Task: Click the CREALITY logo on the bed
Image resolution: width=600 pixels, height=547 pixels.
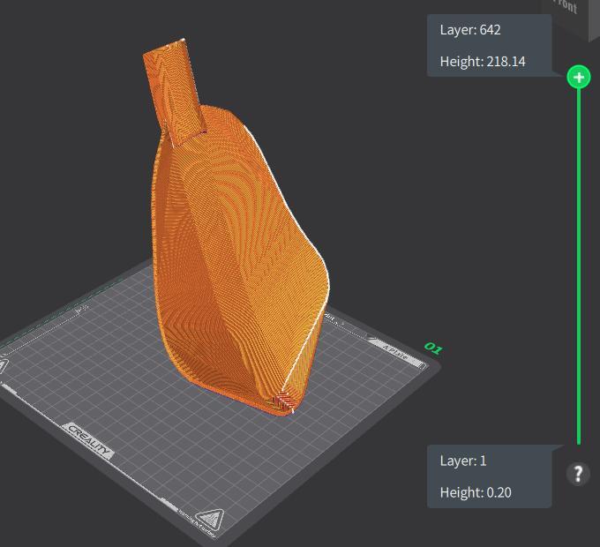Action: click(x=89, y=440)
